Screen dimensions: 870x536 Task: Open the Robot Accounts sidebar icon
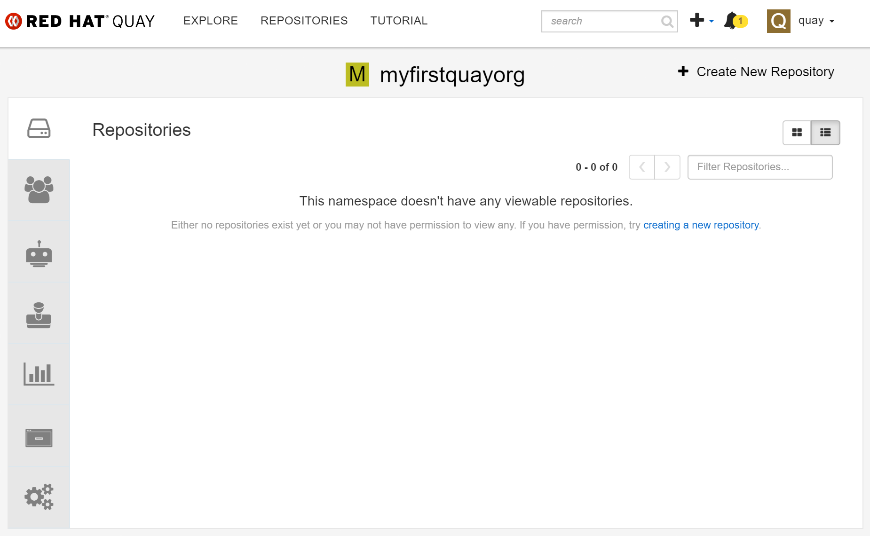39,254
